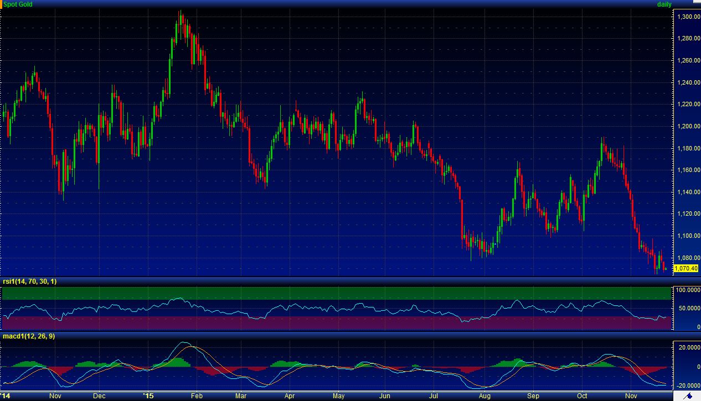
Task: Click the 20.0000 label on MACD scale
Action: [688, 347]
